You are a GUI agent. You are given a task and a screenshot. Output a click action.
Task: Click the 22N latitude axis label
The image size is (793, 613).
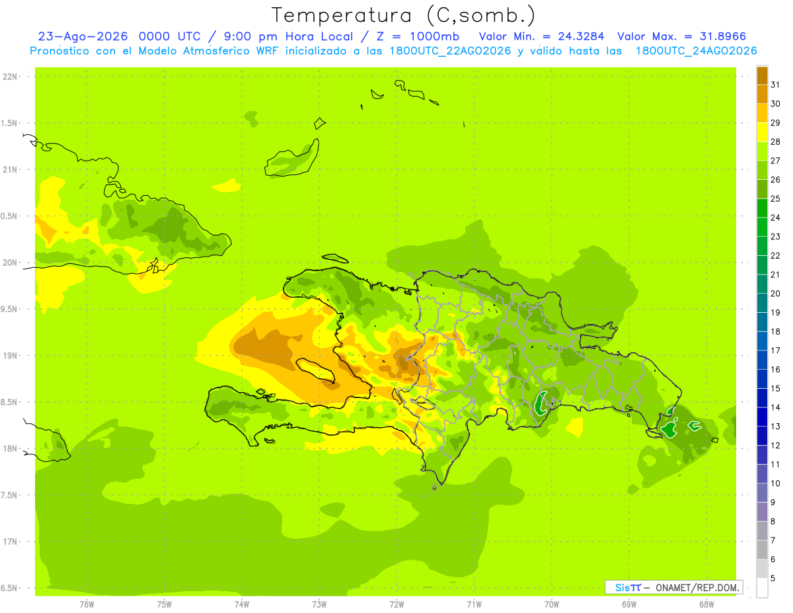tap(11, 77)
